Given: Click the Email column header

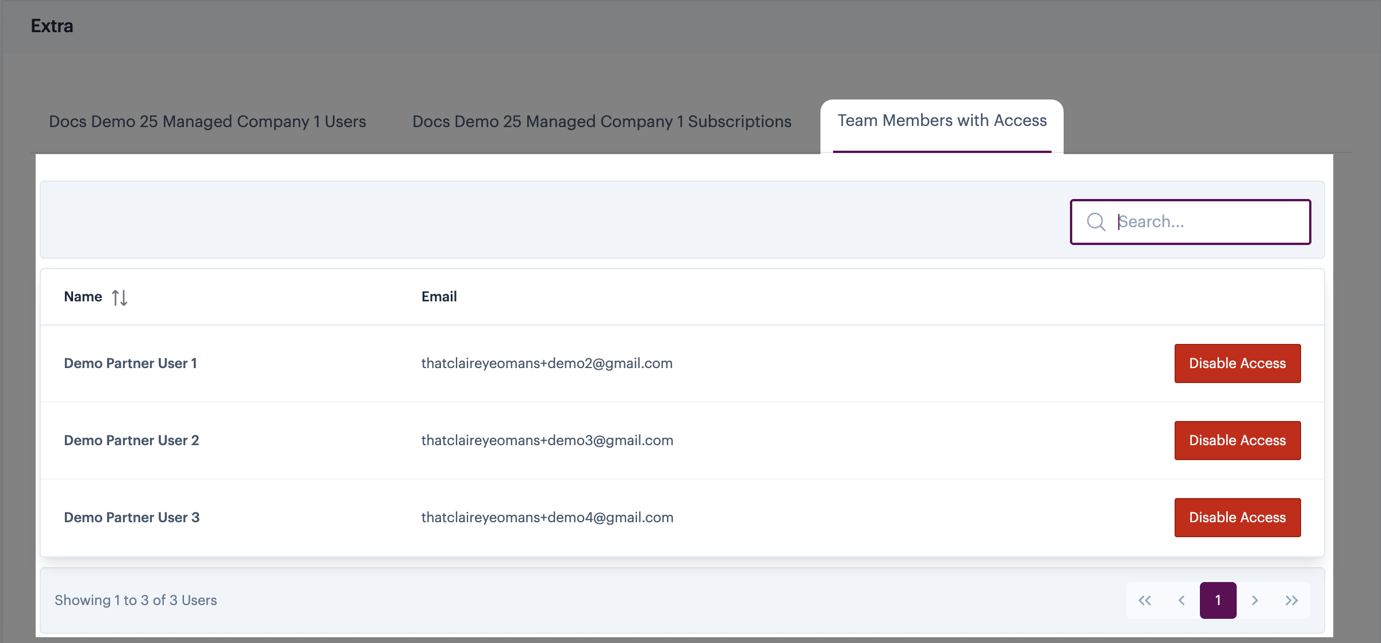Looking at the screenshot, I should [x=439, y=297].
